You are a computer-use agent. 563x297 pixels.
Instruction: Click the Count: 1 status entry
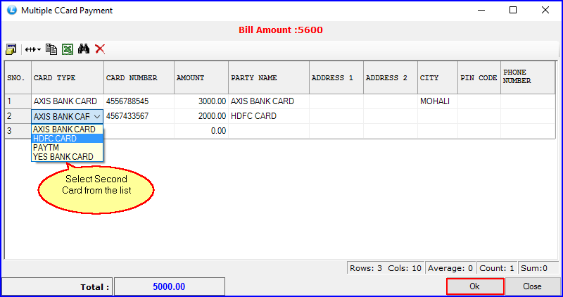point(497,268)
